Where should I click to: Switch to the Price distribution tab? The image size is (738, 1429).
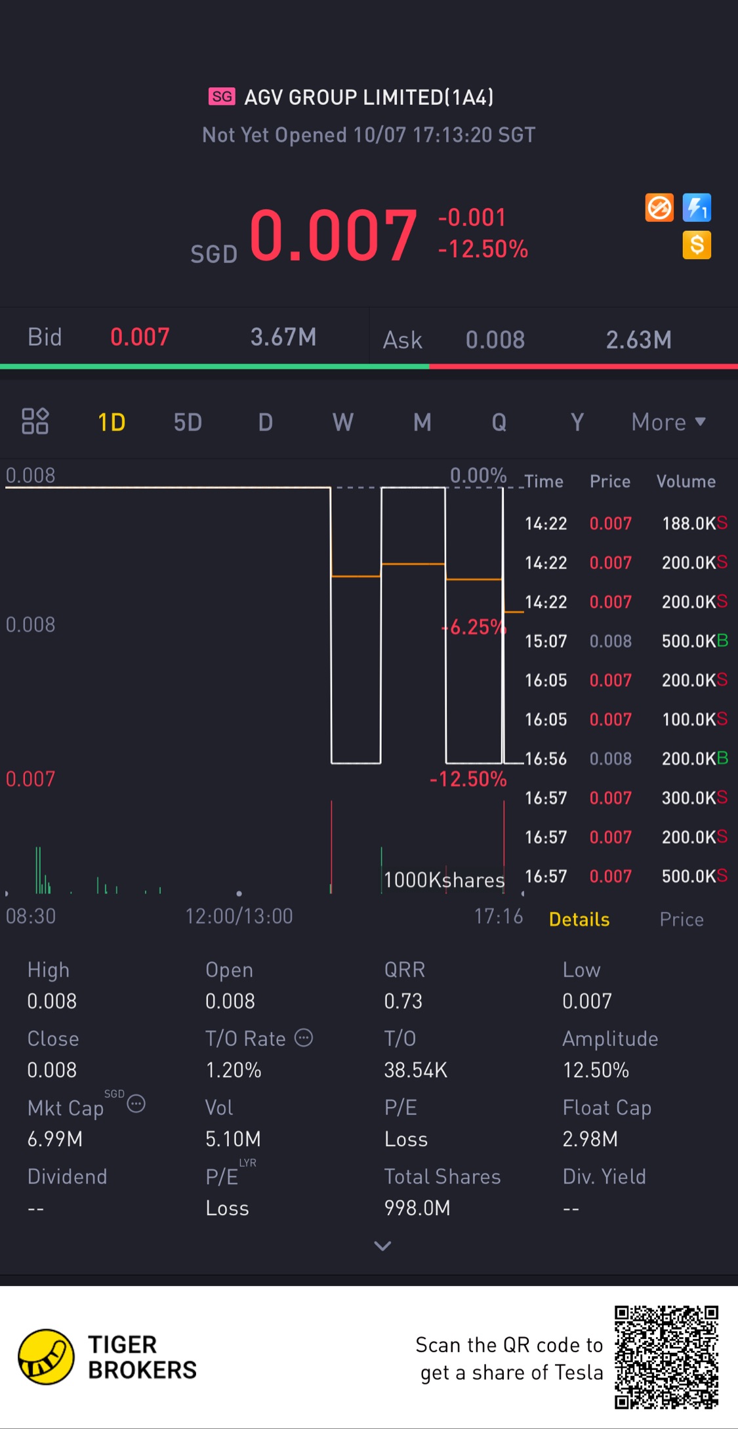point(682,919)
